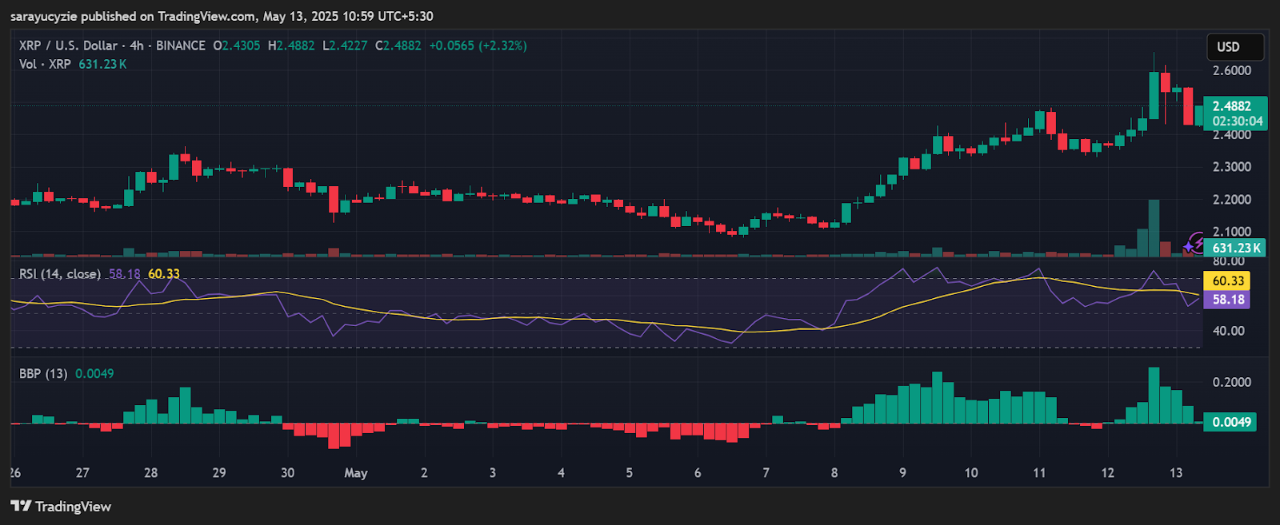Image resolution: width=1280 pixels, height=525 pixels.
Task: Open the USD currency selector
Action: tap(1235, 47)
